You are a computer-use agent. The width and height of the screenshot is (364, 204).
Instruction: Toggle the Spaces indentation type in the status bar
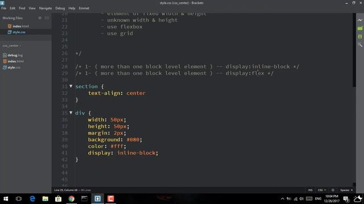[345, 190]
